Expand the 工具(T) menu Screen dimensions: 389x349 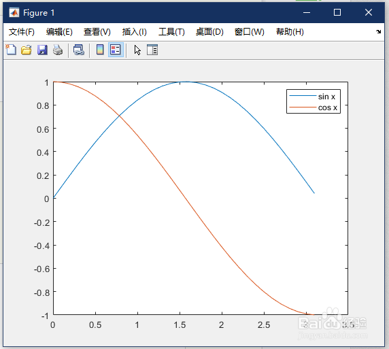click(171, 32)
